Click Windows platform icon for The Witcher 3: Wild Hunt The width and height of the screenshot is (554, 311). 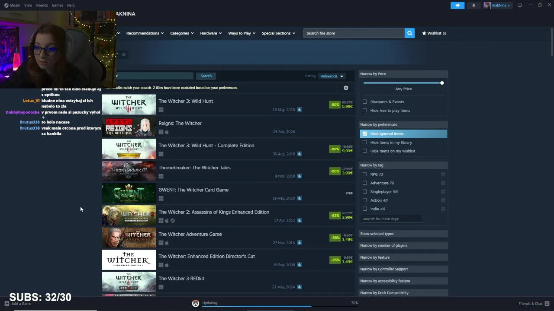pos(161,110)
